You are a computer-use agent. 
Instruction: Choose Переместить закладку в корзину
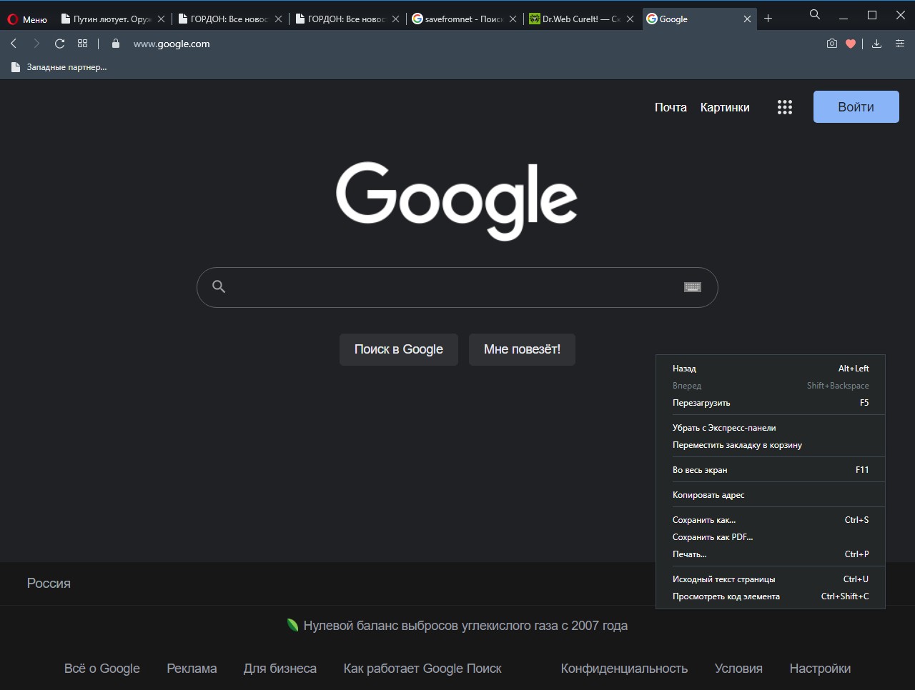point(771,445)
